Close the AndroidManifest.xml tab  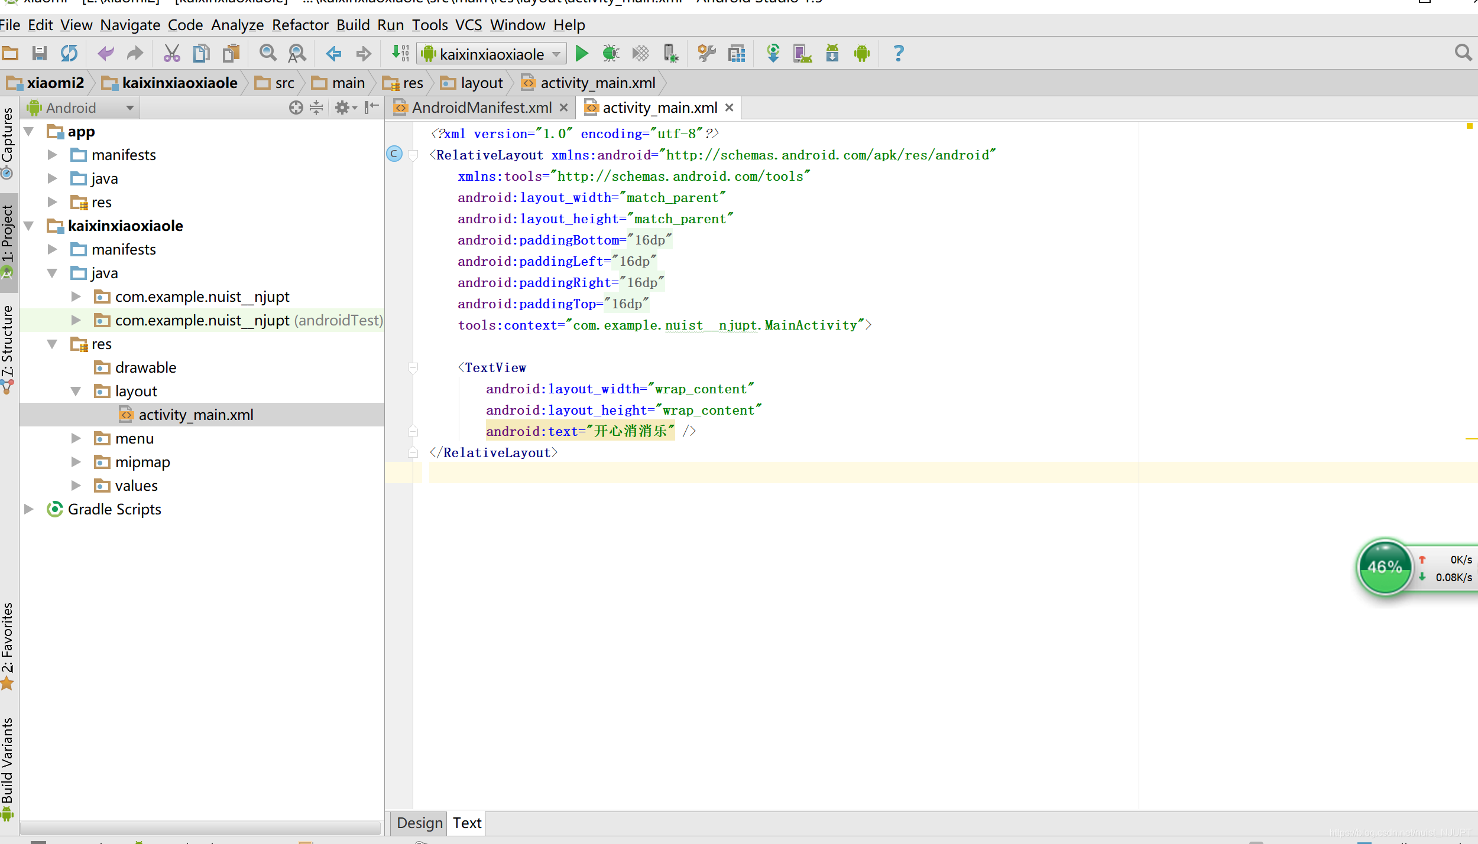click(563, 107)
